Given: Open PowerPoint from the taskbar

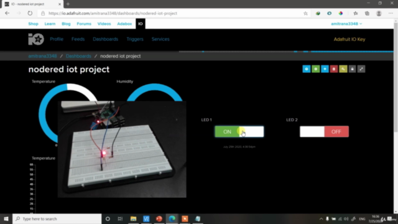Looking at the screenshot, I should (159, 218).
